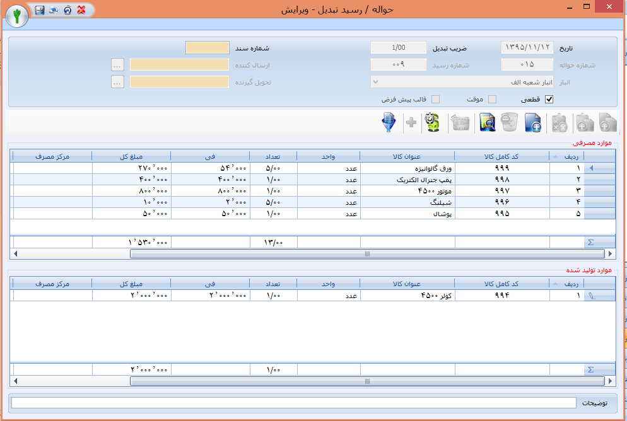Click the red X cancel icon in quick toolbar
The height and width of the screenshot is (421, 627).
[x=81, y=10]
